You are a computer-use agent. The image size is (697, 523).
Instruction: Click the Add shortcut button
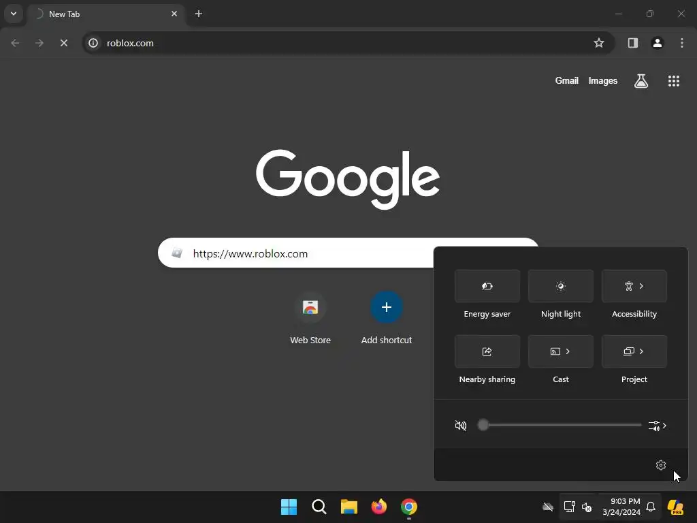point(387,319)
